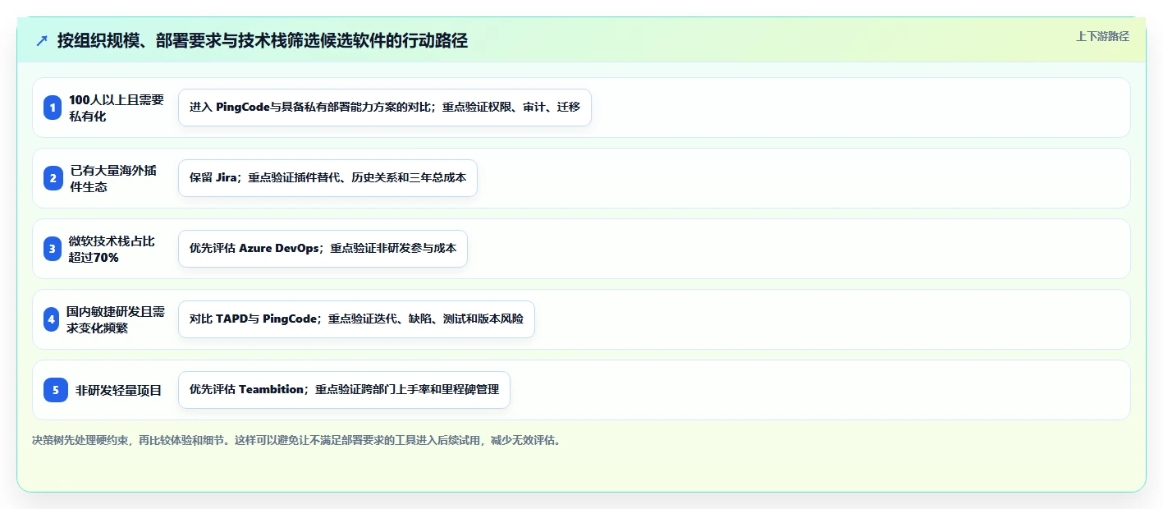This screenshot has width=1163, height=509.
Task: Click the footnote starting 决策树先处理硬约束
Action: [297, 440]
